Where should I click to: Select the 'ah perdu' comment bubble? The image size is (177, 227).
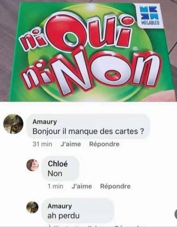coord(78,211)
